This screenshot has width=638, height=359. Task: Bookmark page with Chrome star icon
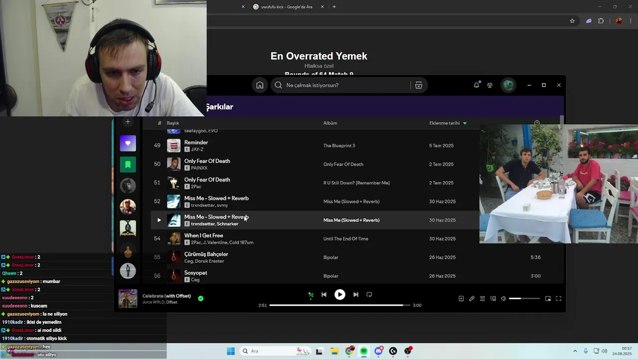(x=572, y=21)
